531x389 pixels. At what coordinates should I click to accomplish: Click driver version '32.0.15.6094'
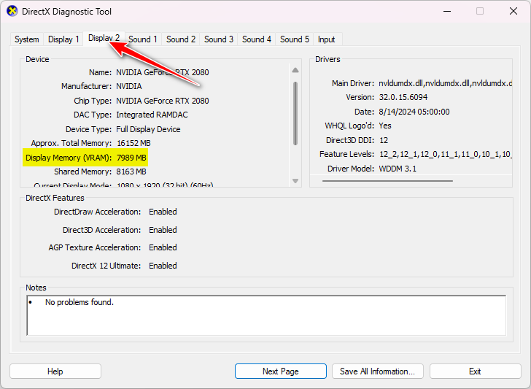coord(403,97)
